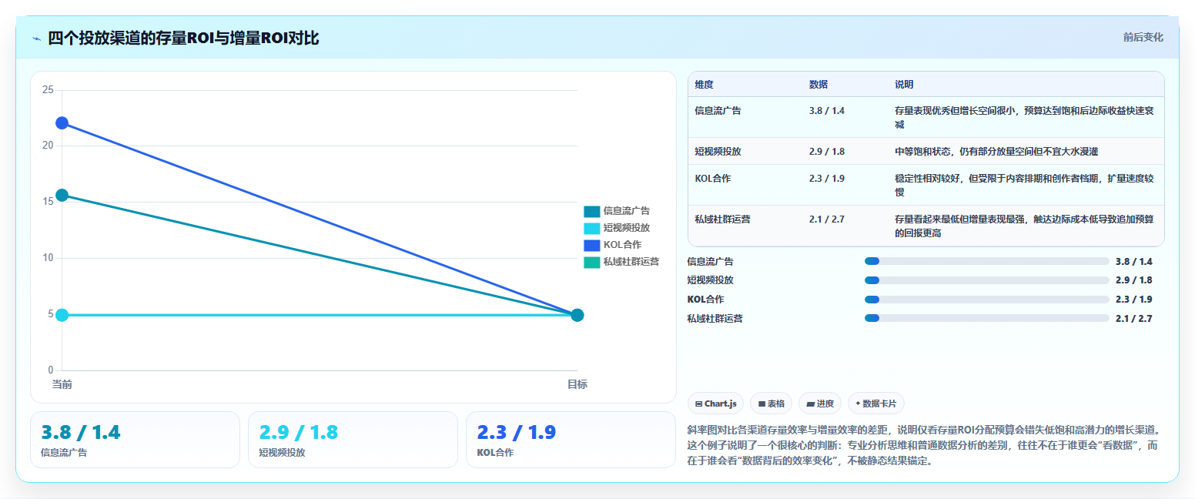Click the 信息流广告 progress bar
This screenshot has height=499, width=1195.
point(987,261)
